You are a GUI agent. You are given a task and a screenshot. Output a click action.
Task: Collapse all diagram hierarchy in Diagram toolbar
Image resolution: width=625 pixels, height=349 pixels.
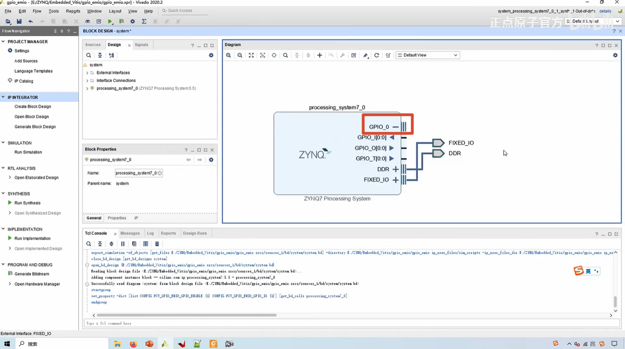click(x=297, y=55)
